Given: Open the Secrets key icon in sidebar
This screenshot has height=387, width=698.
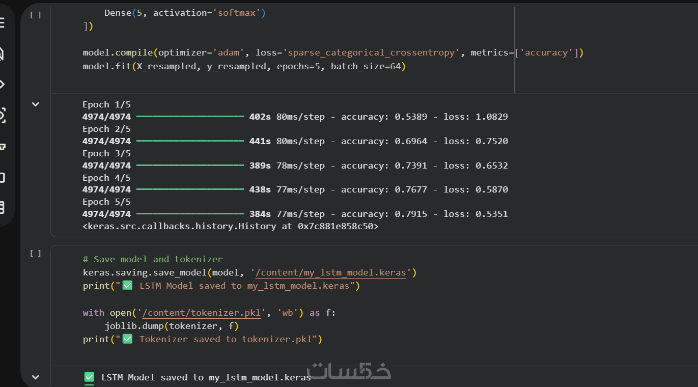Looking at the screenshot, I should (x=2, y=147).
